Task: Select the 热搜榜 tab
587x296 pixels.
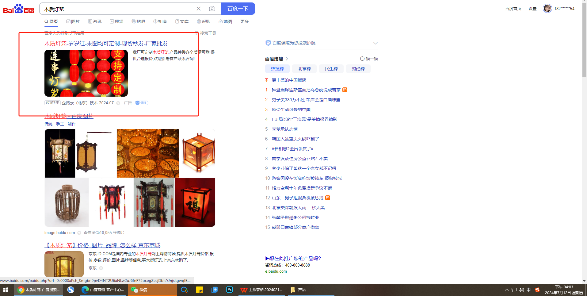Action: 277,69
